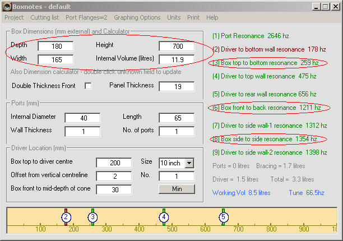Image resolution: width=343 pixels, height=241 pixels.
Task: Click the Internal Volume litres field
Action: [177, 59]
